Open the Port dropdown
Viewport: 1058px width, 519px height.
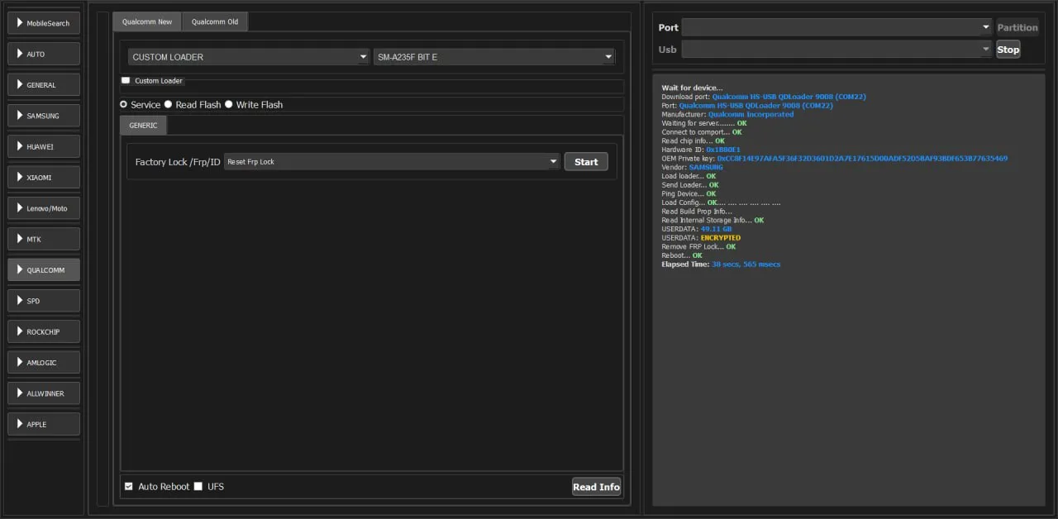point(836,27)
